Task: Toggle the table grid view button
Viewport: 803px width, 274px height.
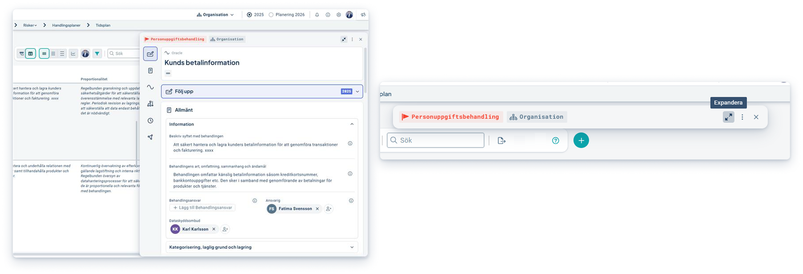Action: pos(30,54)
